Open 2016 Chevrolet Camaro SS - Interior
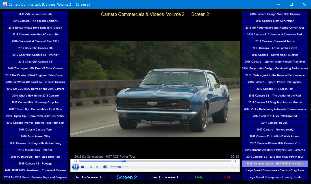The image size is (311, 184). (36, 55)
